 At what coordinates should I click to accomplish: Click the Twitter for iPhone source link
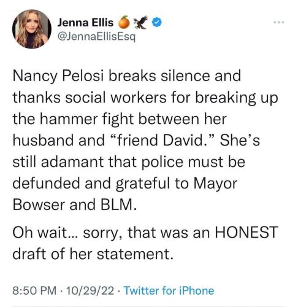point(169,290)
